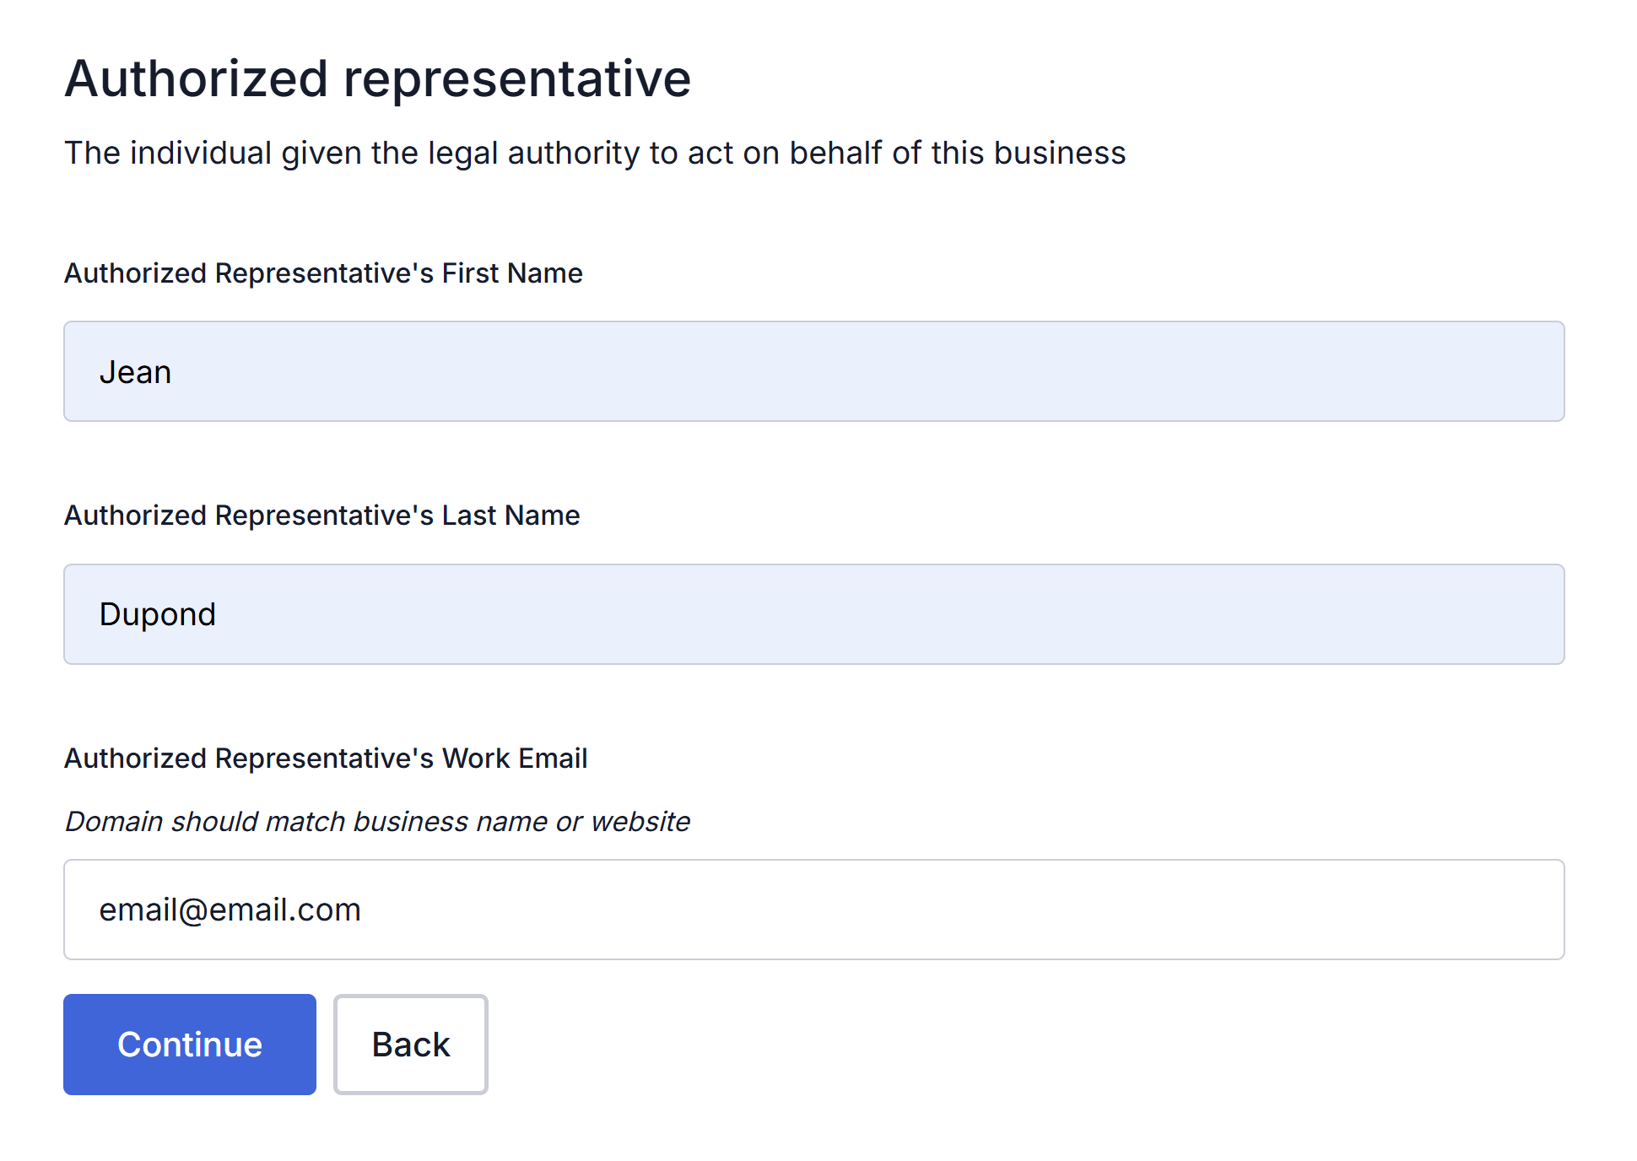Click the italic domain-match hint text
The height and width of the screenshot is (1161, 1637).
pos(377,822)
